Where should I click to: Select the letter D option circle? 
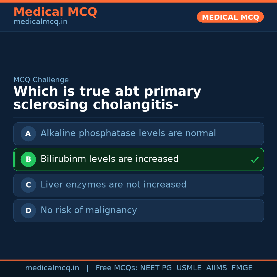(28, 211)
